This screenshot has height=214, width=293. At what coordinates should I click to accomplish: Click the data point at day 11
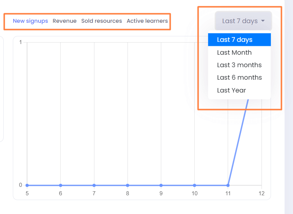[x=228, y=185]
